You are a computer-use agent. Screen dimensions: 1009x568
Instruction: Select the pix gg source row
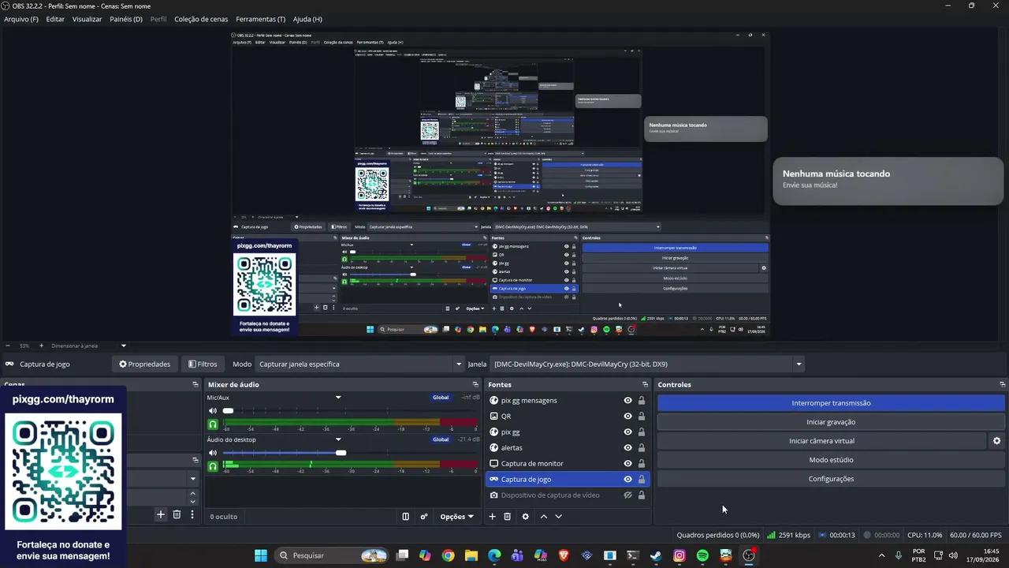click(x=566, y=432)
